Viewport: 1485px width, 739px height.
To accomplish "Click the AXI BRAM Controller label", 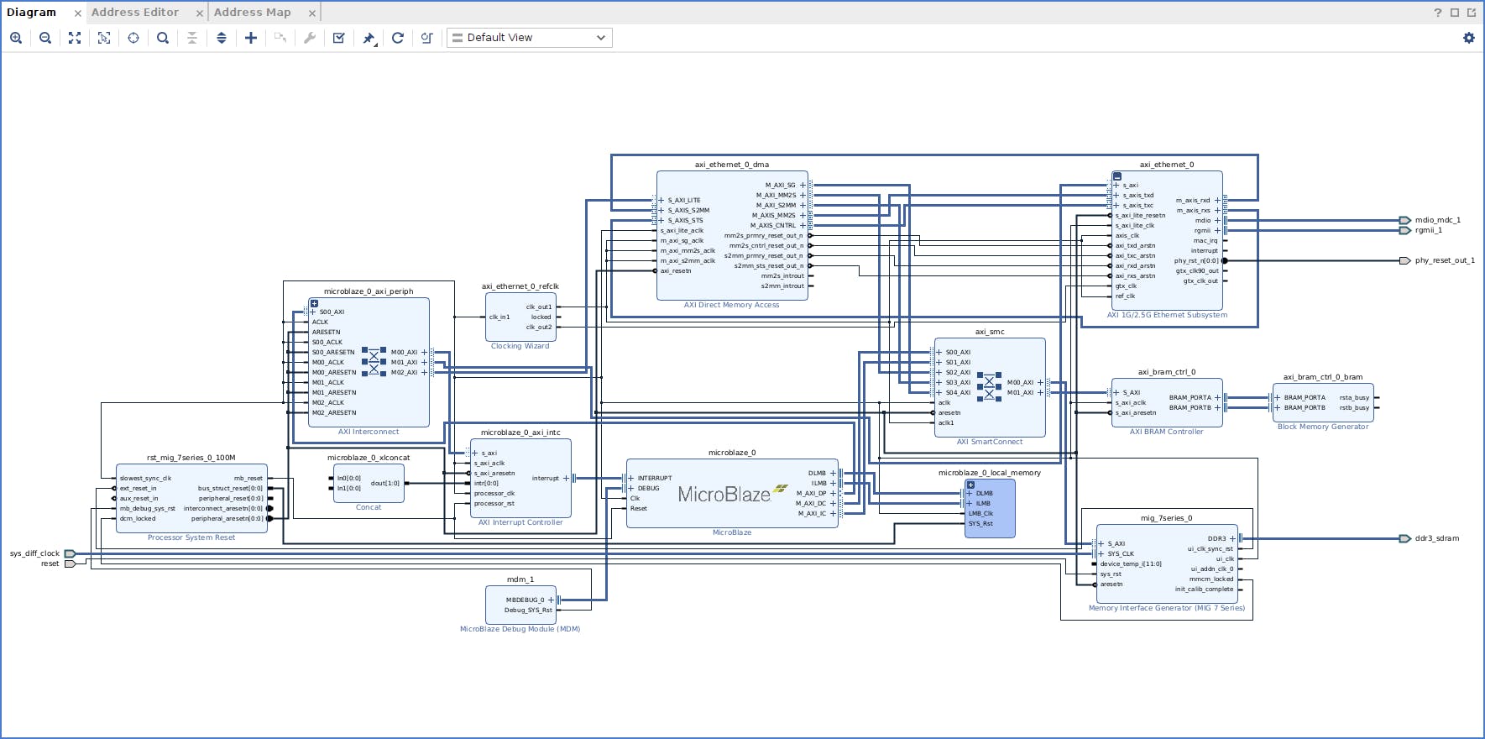I will (x=1166, y=432).
